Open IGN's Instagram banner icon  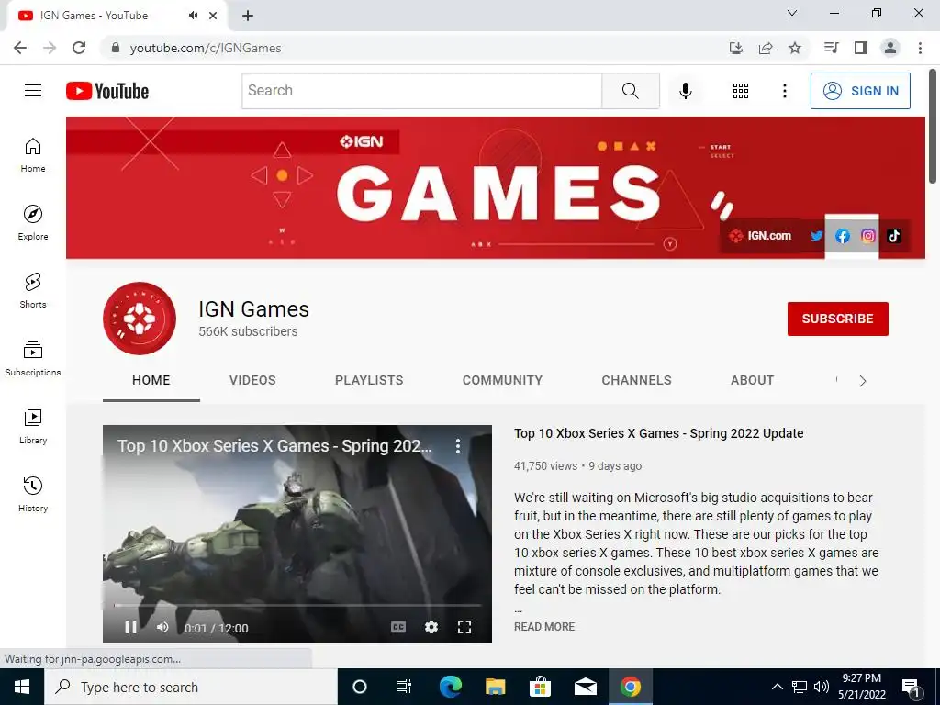click(868, 236)
